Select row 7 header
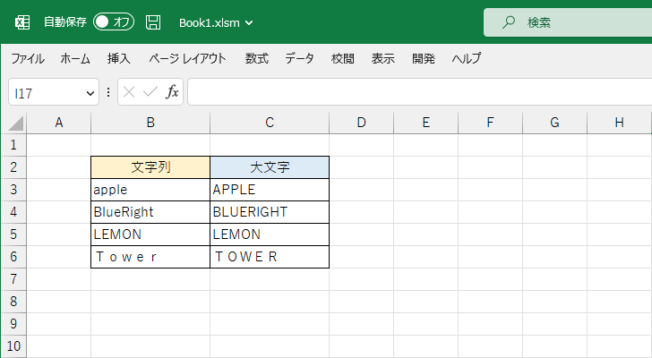Image resolution: width=652 pixels, height=358 pixels. (x=13, y=279)
